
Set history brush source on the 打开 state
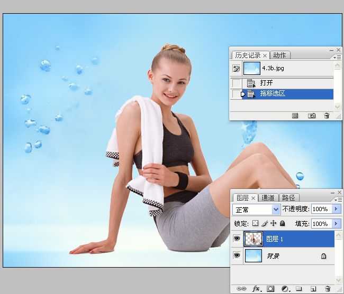(236, 83)
